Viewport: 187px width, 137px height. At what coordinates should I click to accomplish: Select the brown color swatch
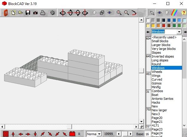[x=169, y=25]
